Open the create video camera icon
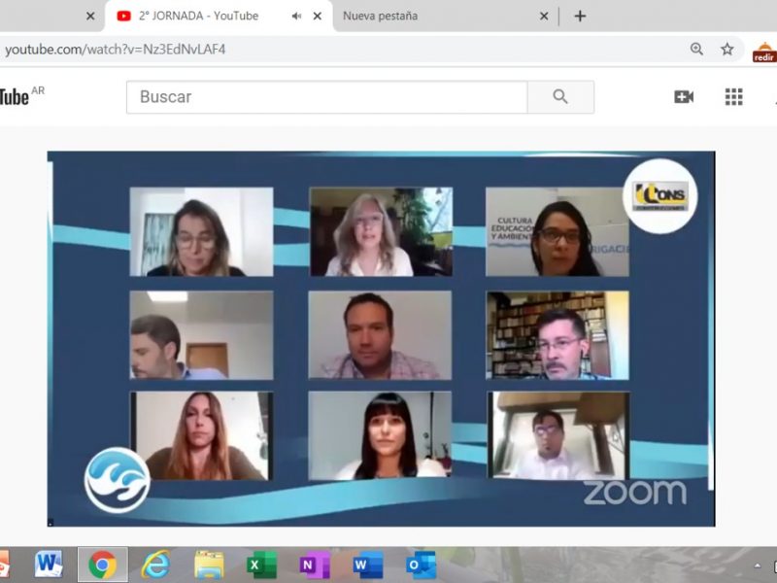 click(684, 96)
